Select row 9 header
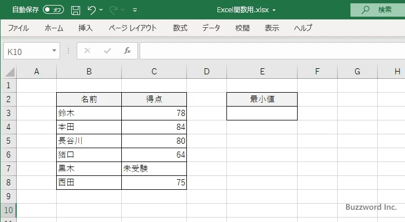 coord(8,196)
